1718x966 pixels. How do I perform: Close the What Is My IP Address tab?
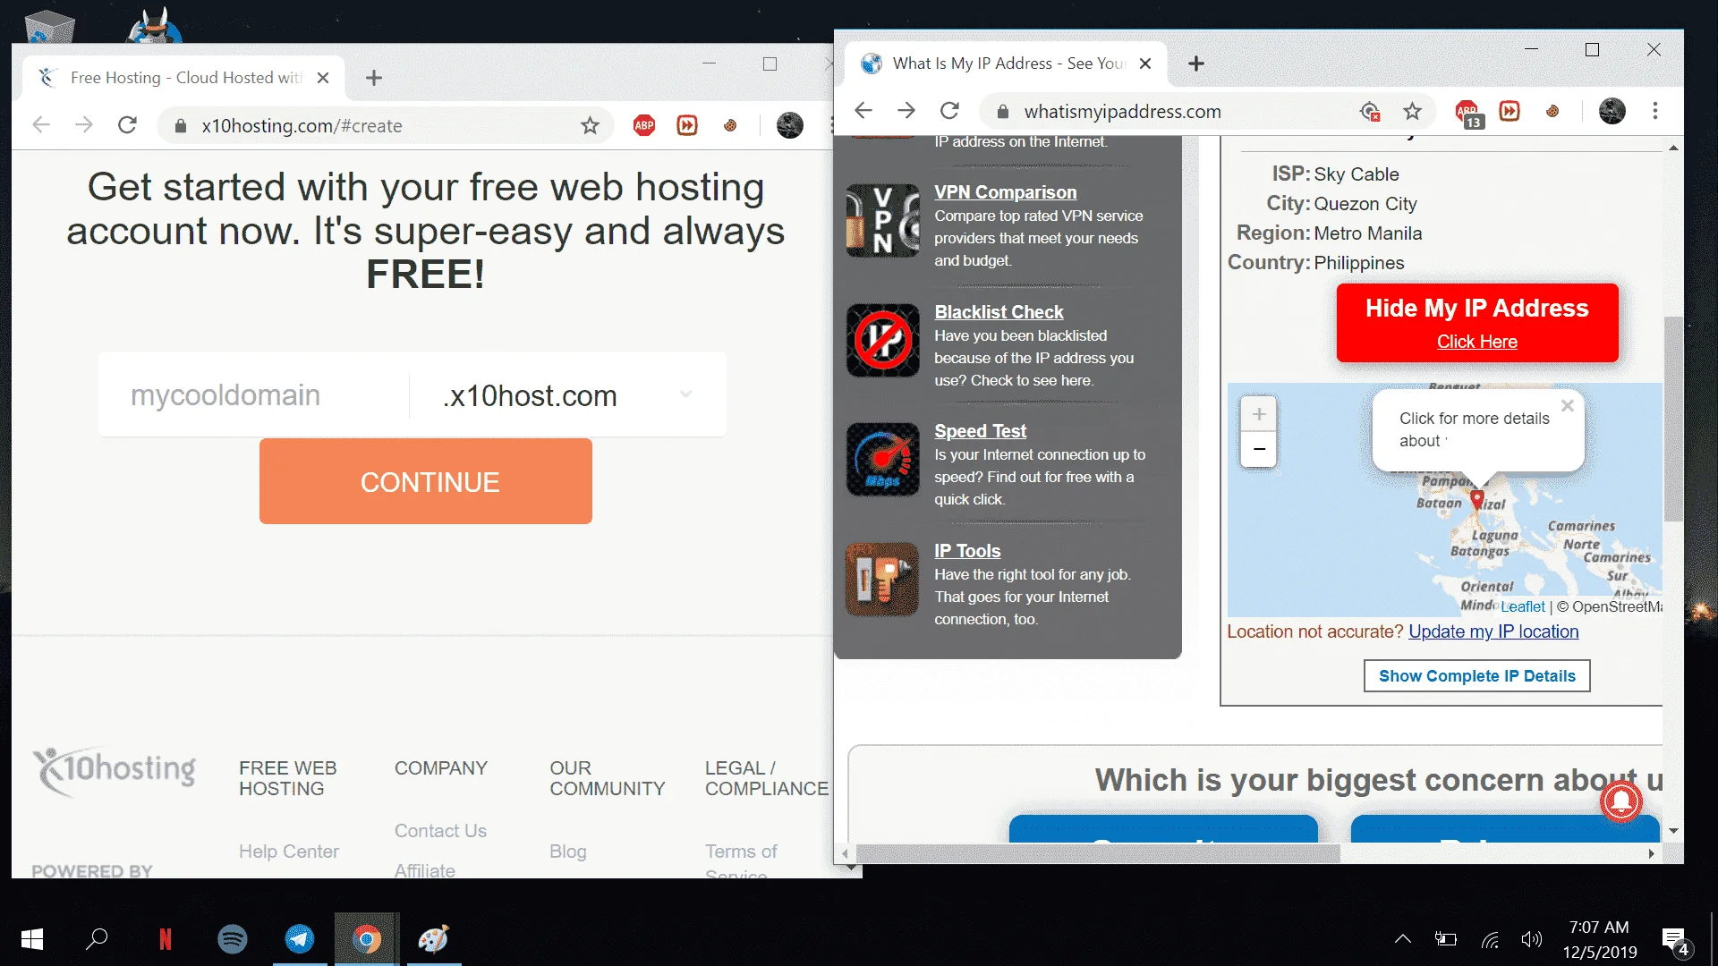point(1145,64)
